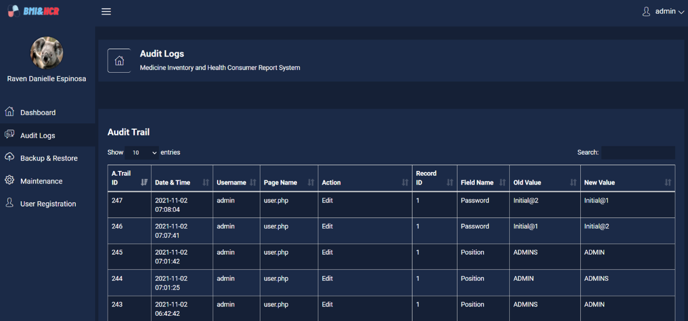Screen dimensions: 688x321
Task: Click the Maintenance gear icon
Action: click(x=9, y=180)
